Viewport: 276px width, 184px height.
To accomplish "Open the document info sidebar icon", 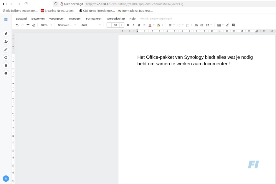I will 6,73.
